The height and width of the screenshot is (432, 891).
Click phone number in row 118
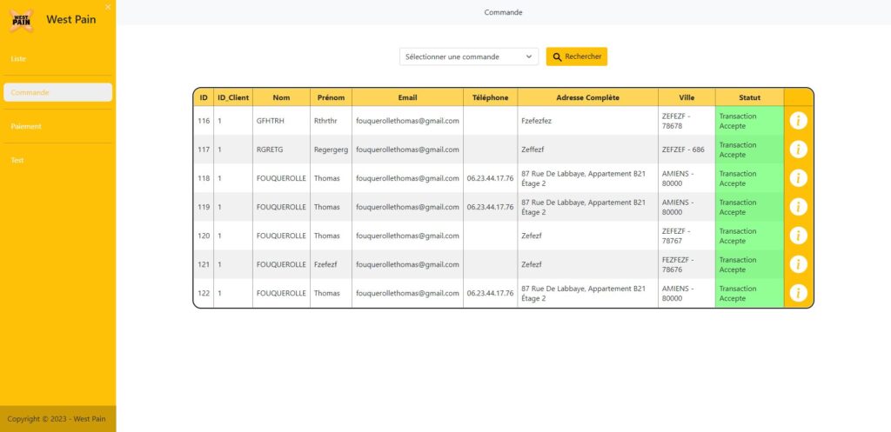point(490,178)
